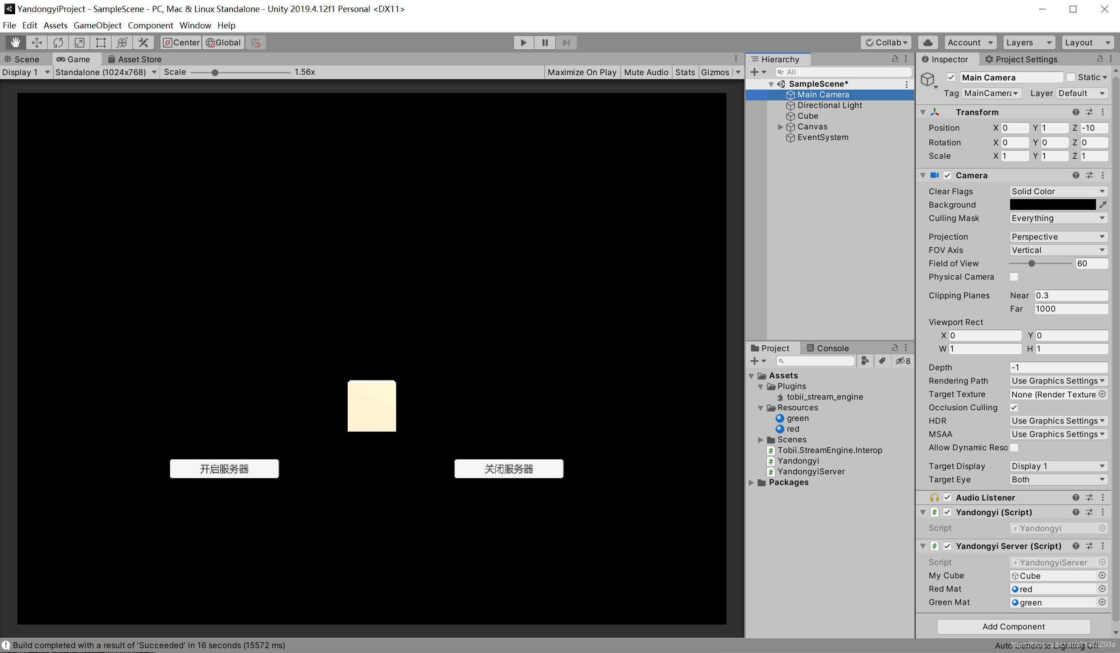Screen dimensions: 1120x653
Task: Expand the Canvas hierarchy item
Action: (780, 127)
